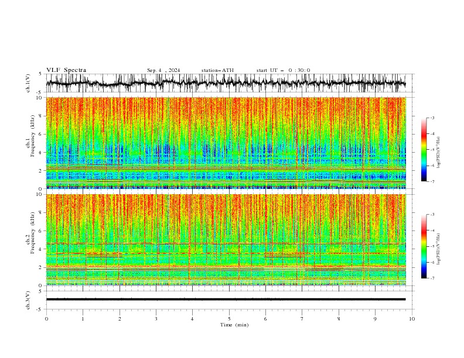Image resolution: width=464 pixels, height=358 pixels.
Task: Click the time axis tick label "9"
Action: 375,319
